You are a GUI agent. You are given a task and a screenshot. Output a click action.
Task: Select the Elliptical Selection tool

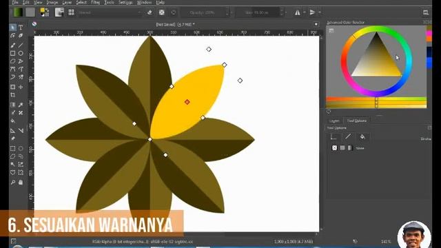21,148
